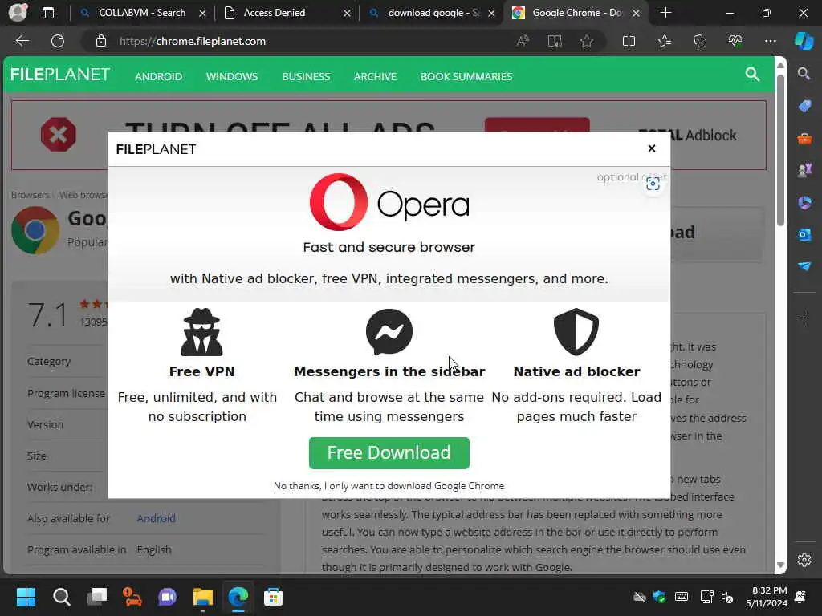
Task: Open the Favorites list
Action: (x=664, y=41)
